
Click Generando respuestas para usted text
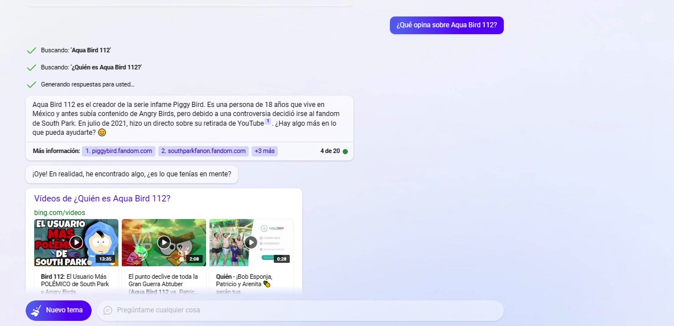pos(88,85)
